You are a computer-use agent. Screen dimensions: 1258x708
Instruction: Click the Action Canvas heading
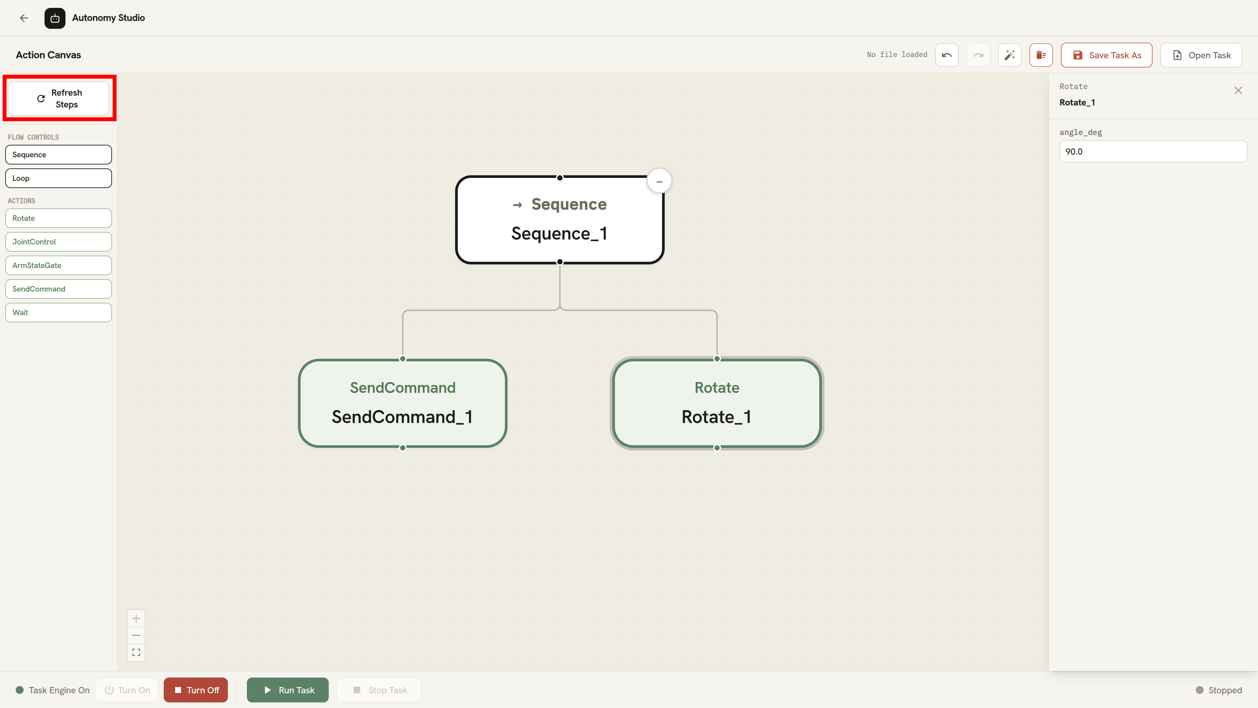[x=48, y=55]
